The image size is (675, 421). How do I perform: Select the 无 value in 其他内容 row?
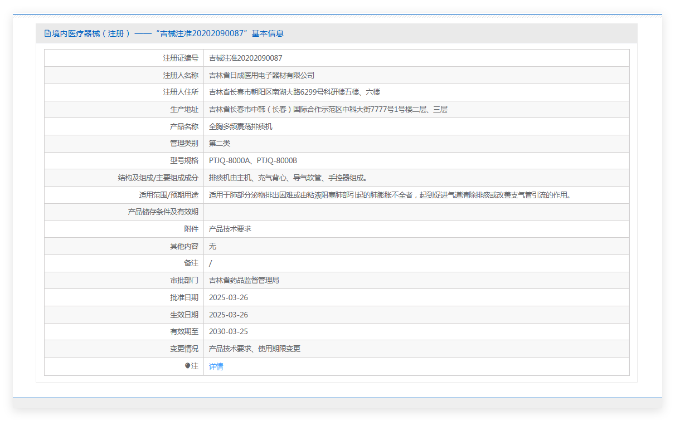tap(212, 246)
